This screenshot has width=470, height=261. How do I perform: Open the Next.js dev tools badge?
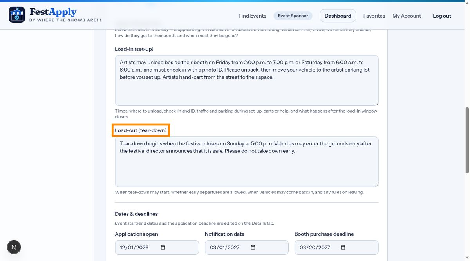(14, 247)
